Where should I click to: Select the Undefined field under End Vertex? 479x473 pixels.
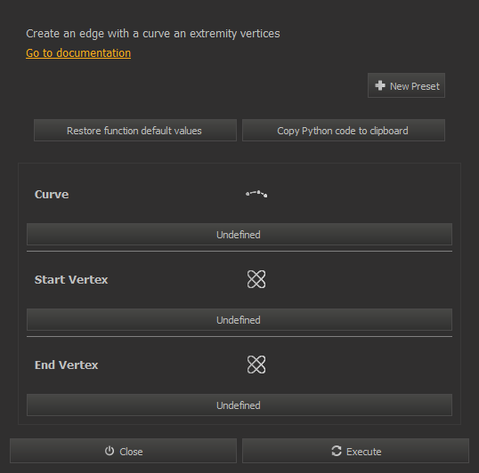[x=239, y=405]
